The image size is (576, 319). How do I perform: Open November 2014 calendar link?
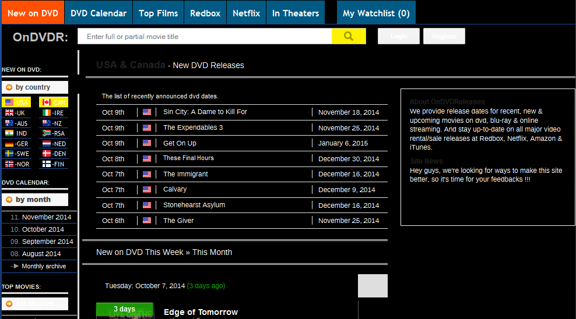tap(47, 217)
